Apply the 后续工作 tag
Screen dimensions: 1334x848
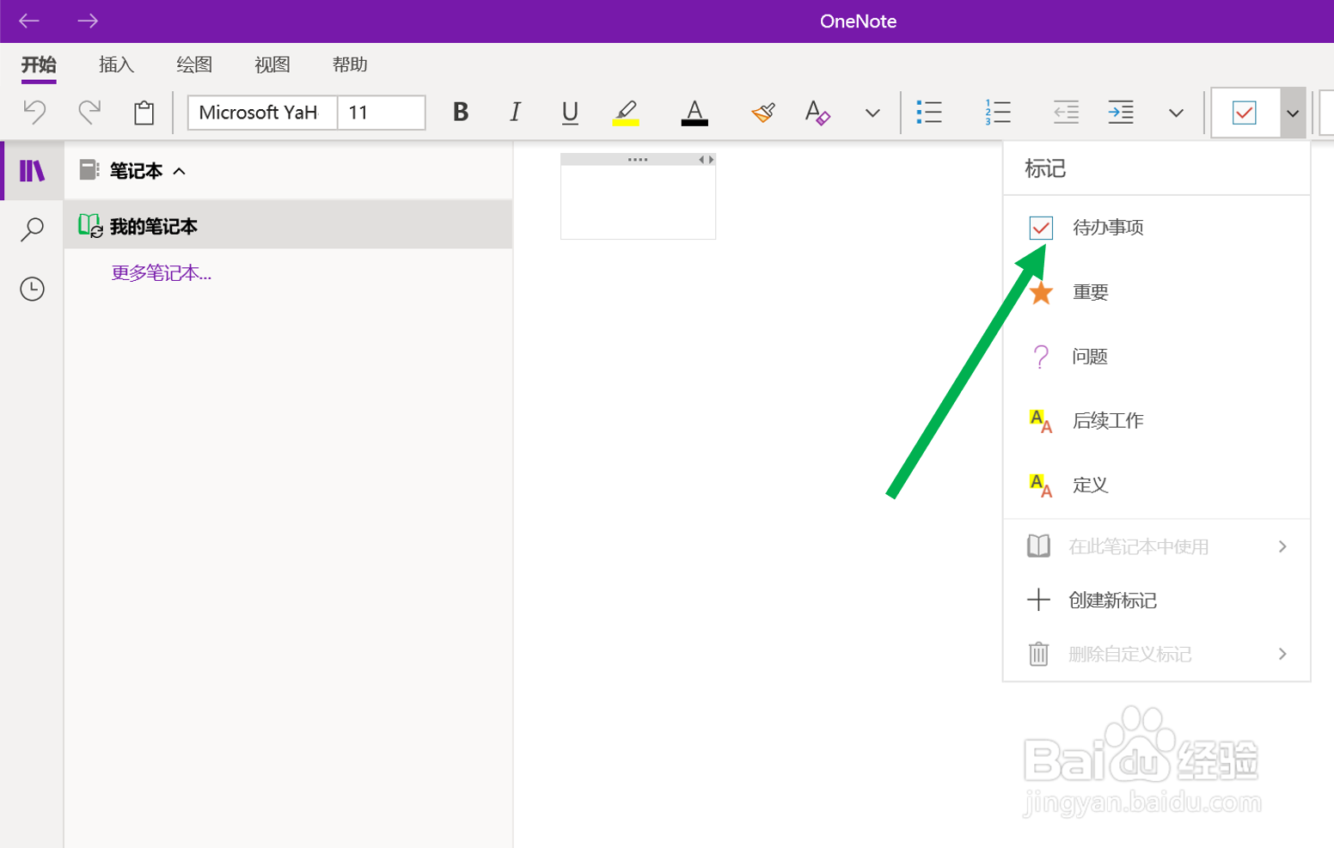point(1157,421)
